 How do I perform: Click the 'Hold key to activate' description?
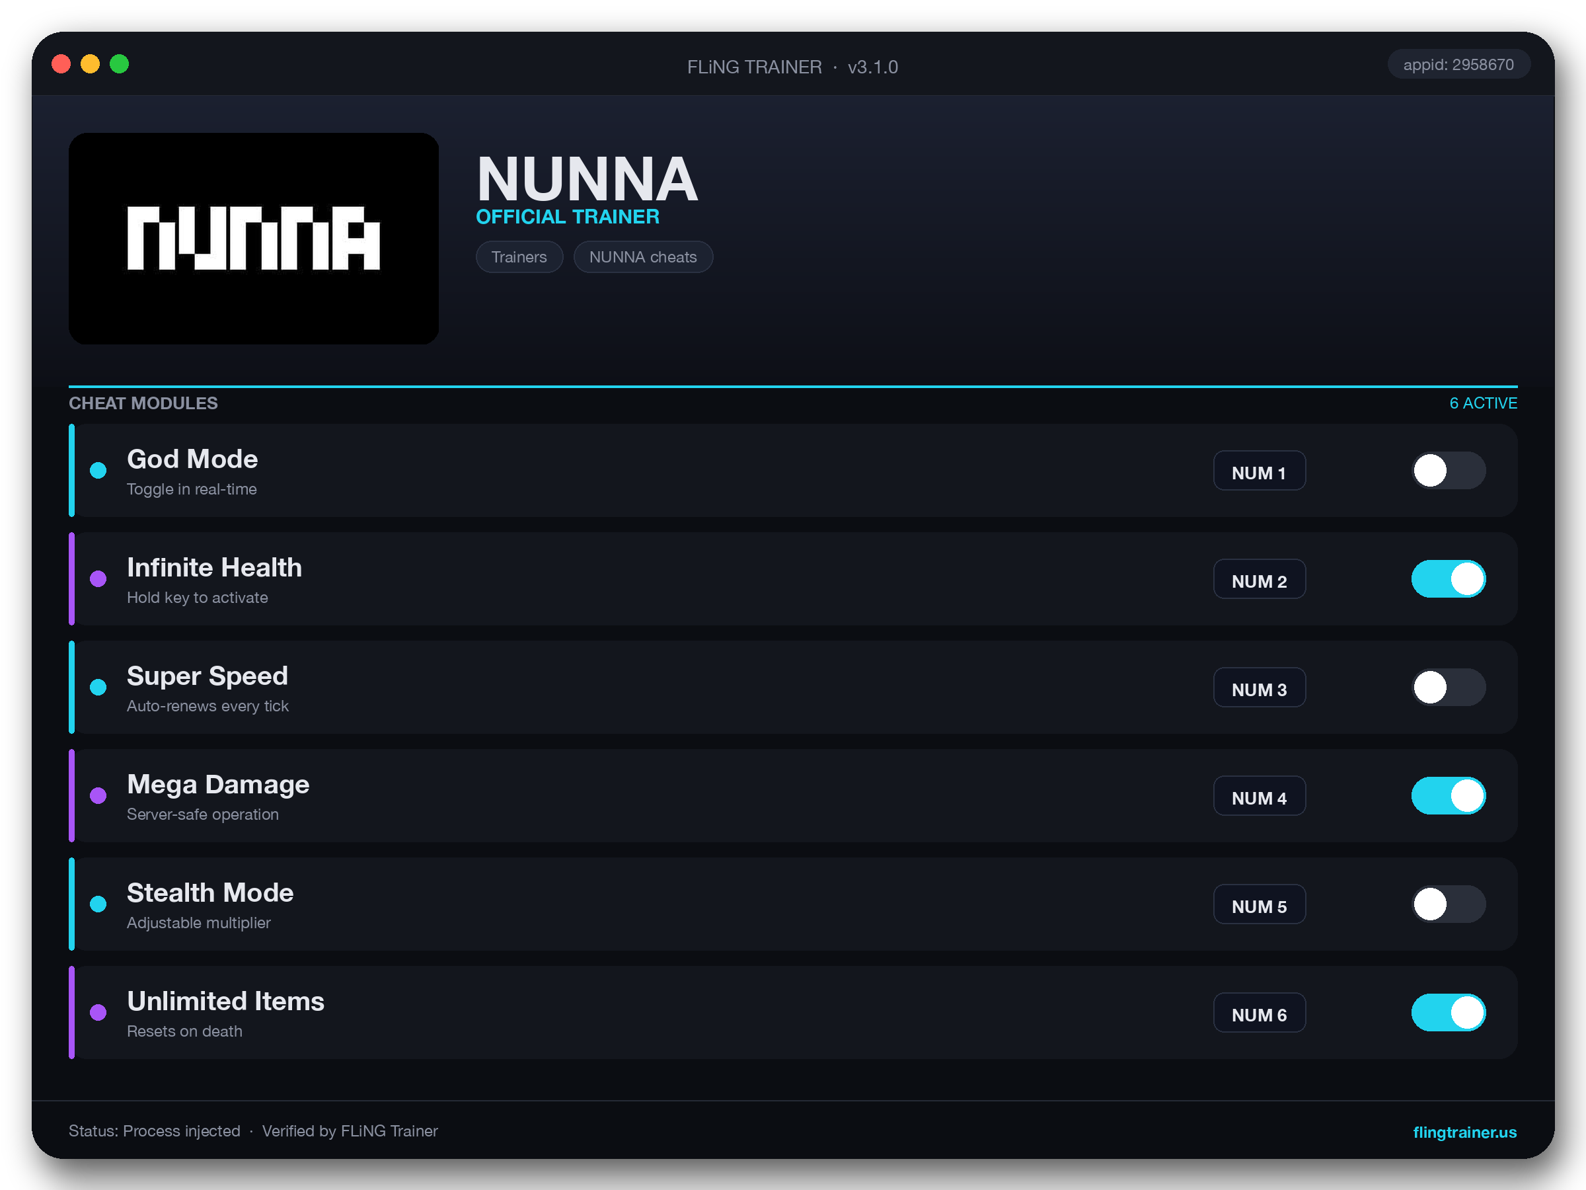pos(197,598)
